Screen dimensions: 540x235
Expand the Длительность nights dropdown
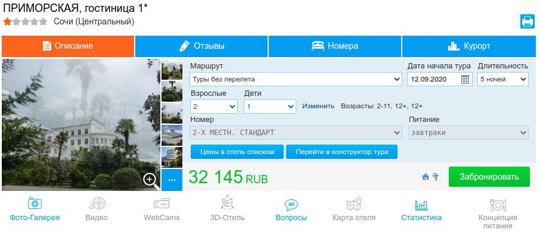pyautogui.click(x=503, y=79)
